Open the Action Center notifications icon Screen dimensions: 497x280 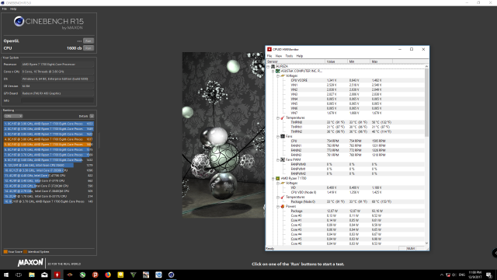tap(489, 275)
